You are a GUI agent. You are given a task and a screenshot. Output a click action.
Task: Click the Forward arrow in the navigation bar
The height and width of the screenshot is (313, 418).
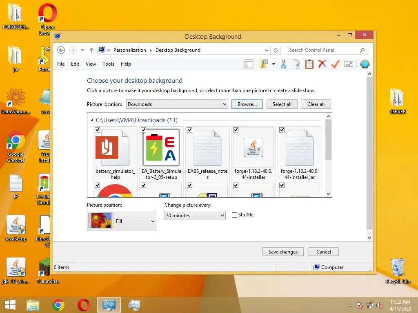click(x=73, y=50)
